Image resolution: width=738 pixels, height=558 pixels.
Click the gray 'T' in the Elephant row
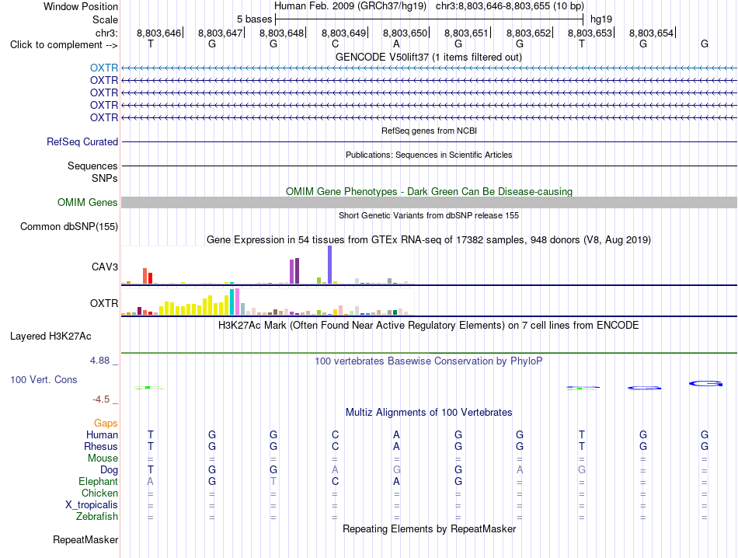[273, 481]
